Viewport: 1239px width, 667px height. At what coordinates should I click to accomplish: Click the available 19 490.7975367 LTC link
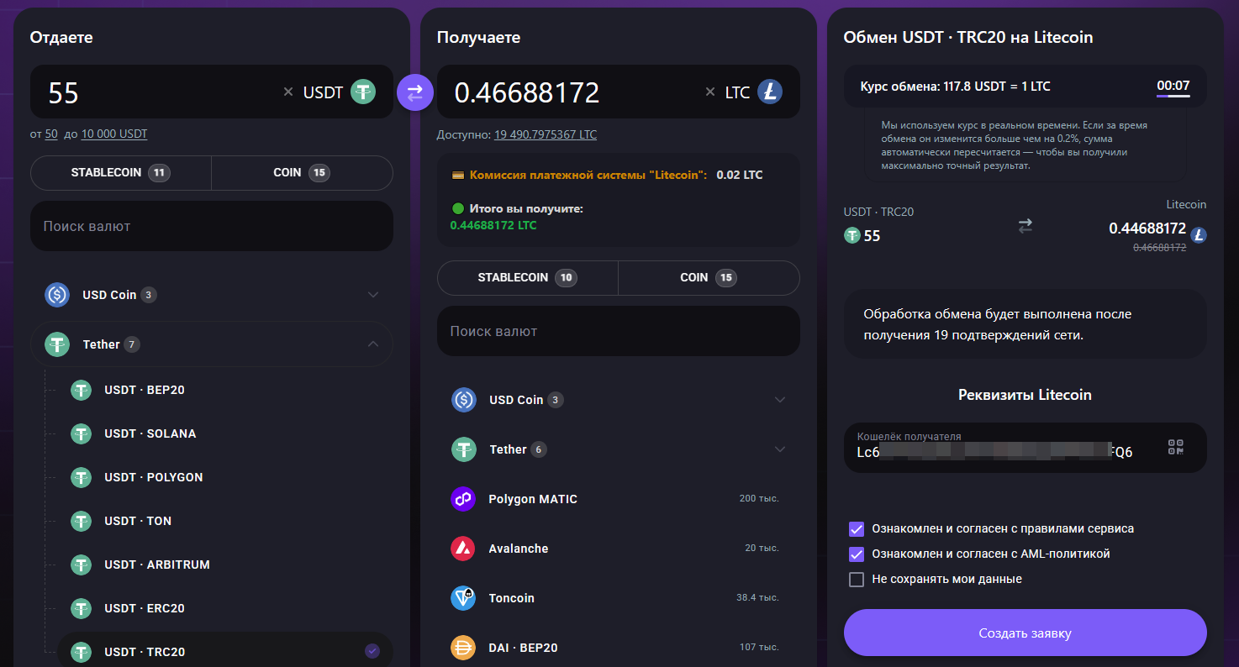point(545,134)
